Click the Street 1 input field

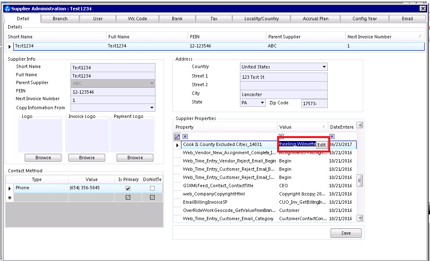click(x=284, y=77)
